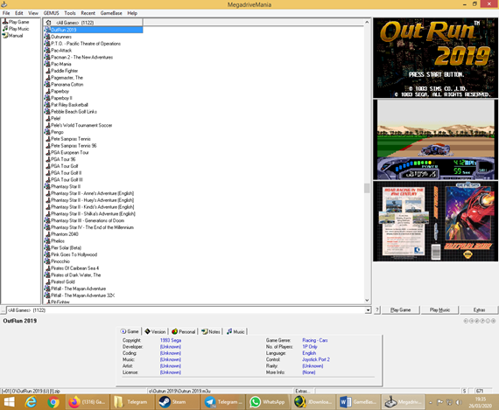Image resolution: width=499 pixels, height=410 pixels.
Task: Click the question mark button next to the filter
Action: click(376, 309)
